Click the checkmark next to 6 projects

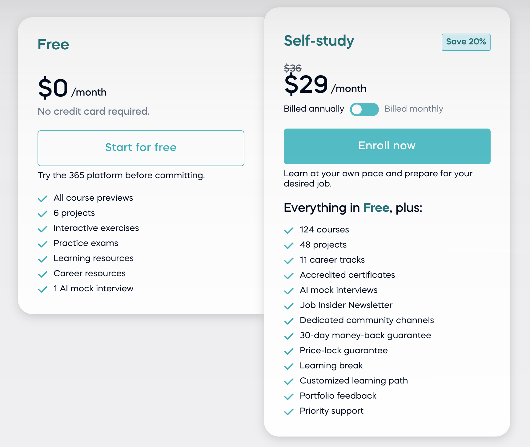(x=43, y=214)
